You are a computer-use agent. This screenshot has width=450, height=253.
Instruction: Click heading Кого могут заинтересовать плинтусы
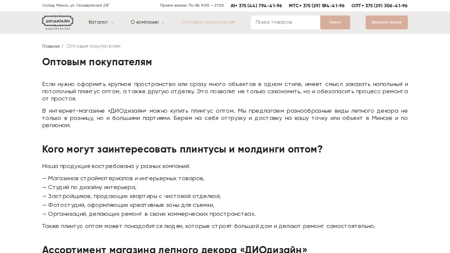[182, 149]
